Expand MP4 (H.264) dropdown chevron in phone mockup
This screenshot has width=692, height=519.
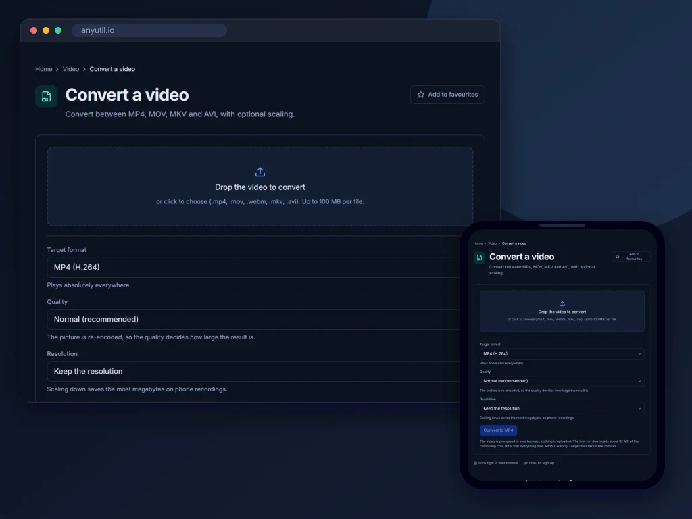point(639,354)
